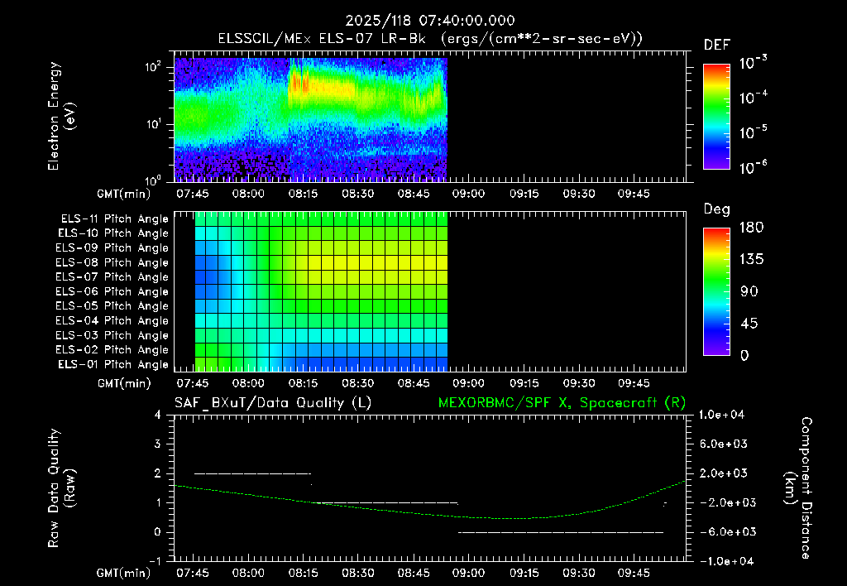The height and width of the screenshot is (586, 847).
Task: Click the 08:15 tick under the pitch angle panel
Action: tap(303, 383)
